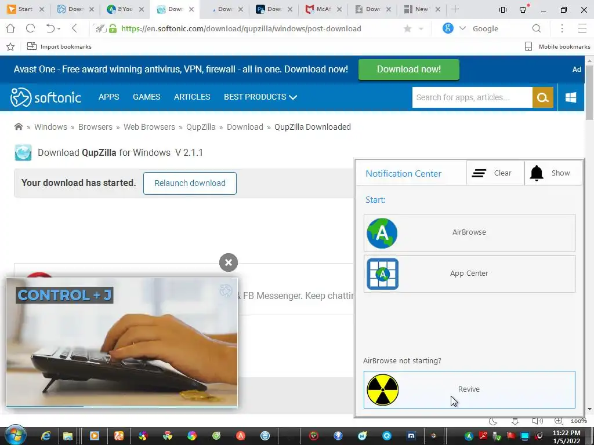Screen dimensions: 594x445
Task: Open the ARTICLES menu
Action: [192, 97]
